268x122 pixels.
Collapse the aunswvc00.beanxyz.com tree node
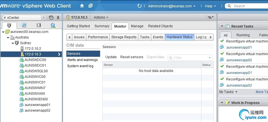coord(3,32)
